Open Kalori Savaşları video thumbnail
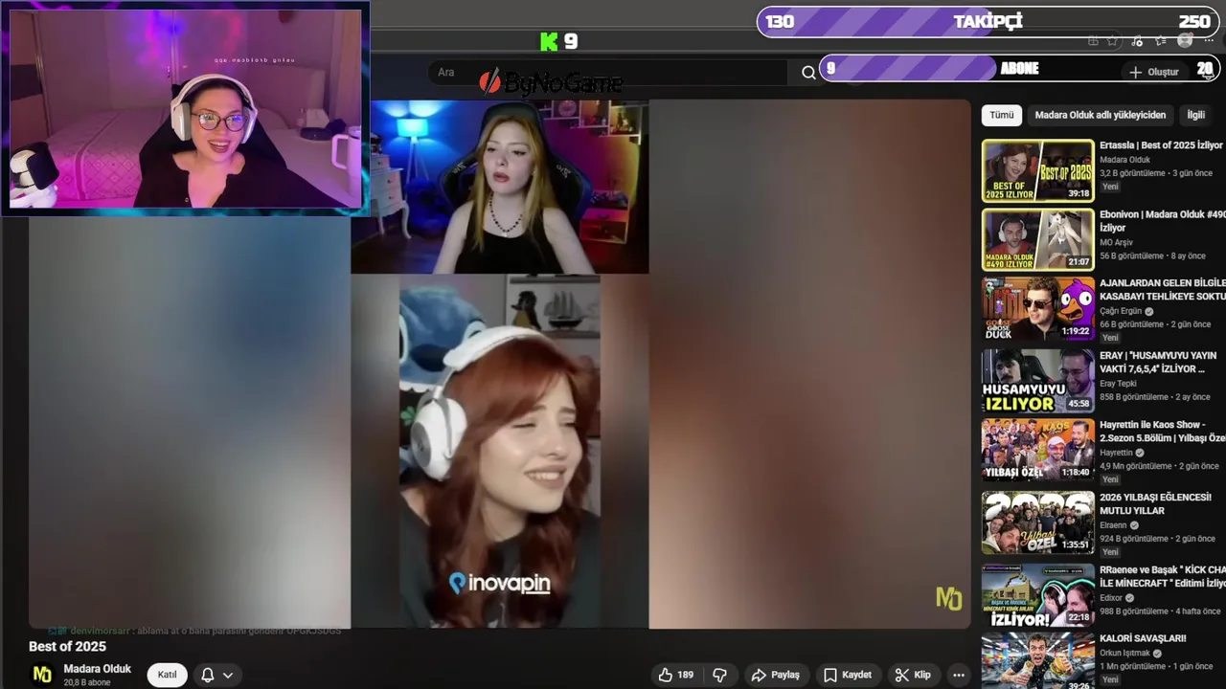 pyautogui.click(x=1037, y=660)
